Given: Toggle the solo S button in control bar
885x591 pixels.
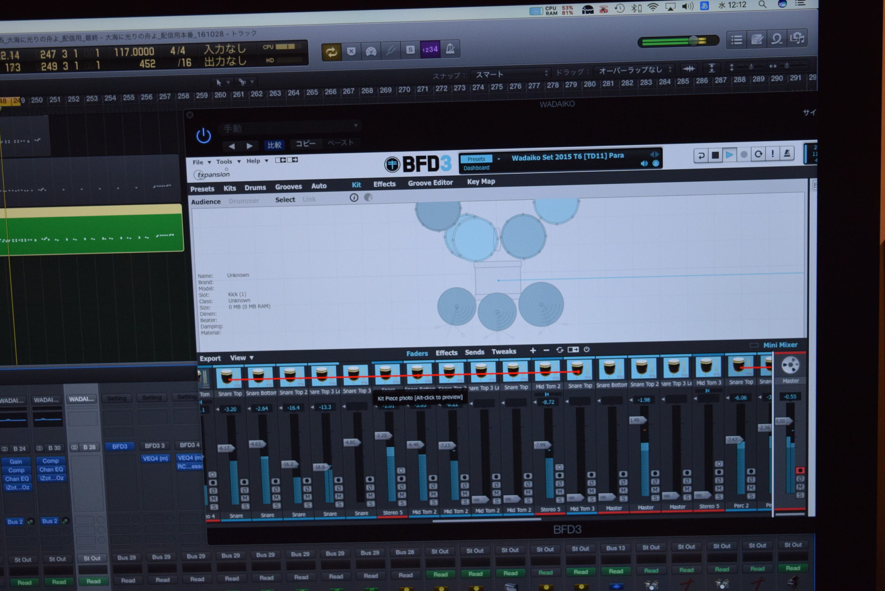Looking at the screenshot, I should 410,50.
